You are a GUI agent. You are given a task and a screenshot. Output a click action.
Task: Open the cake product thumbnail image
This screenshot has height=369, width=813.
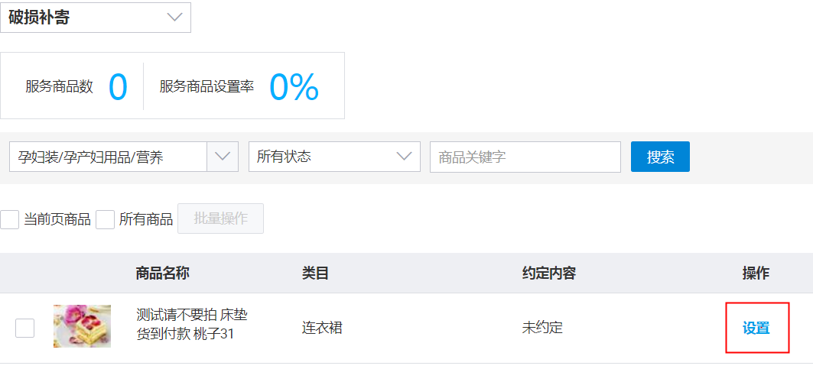[82, 326]
